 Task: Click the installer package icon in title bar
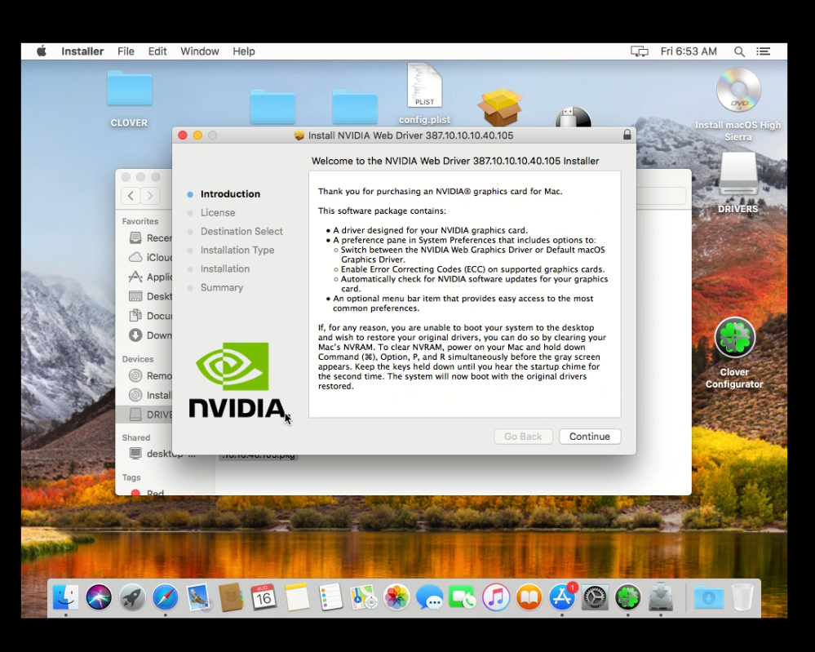[299, 135]
